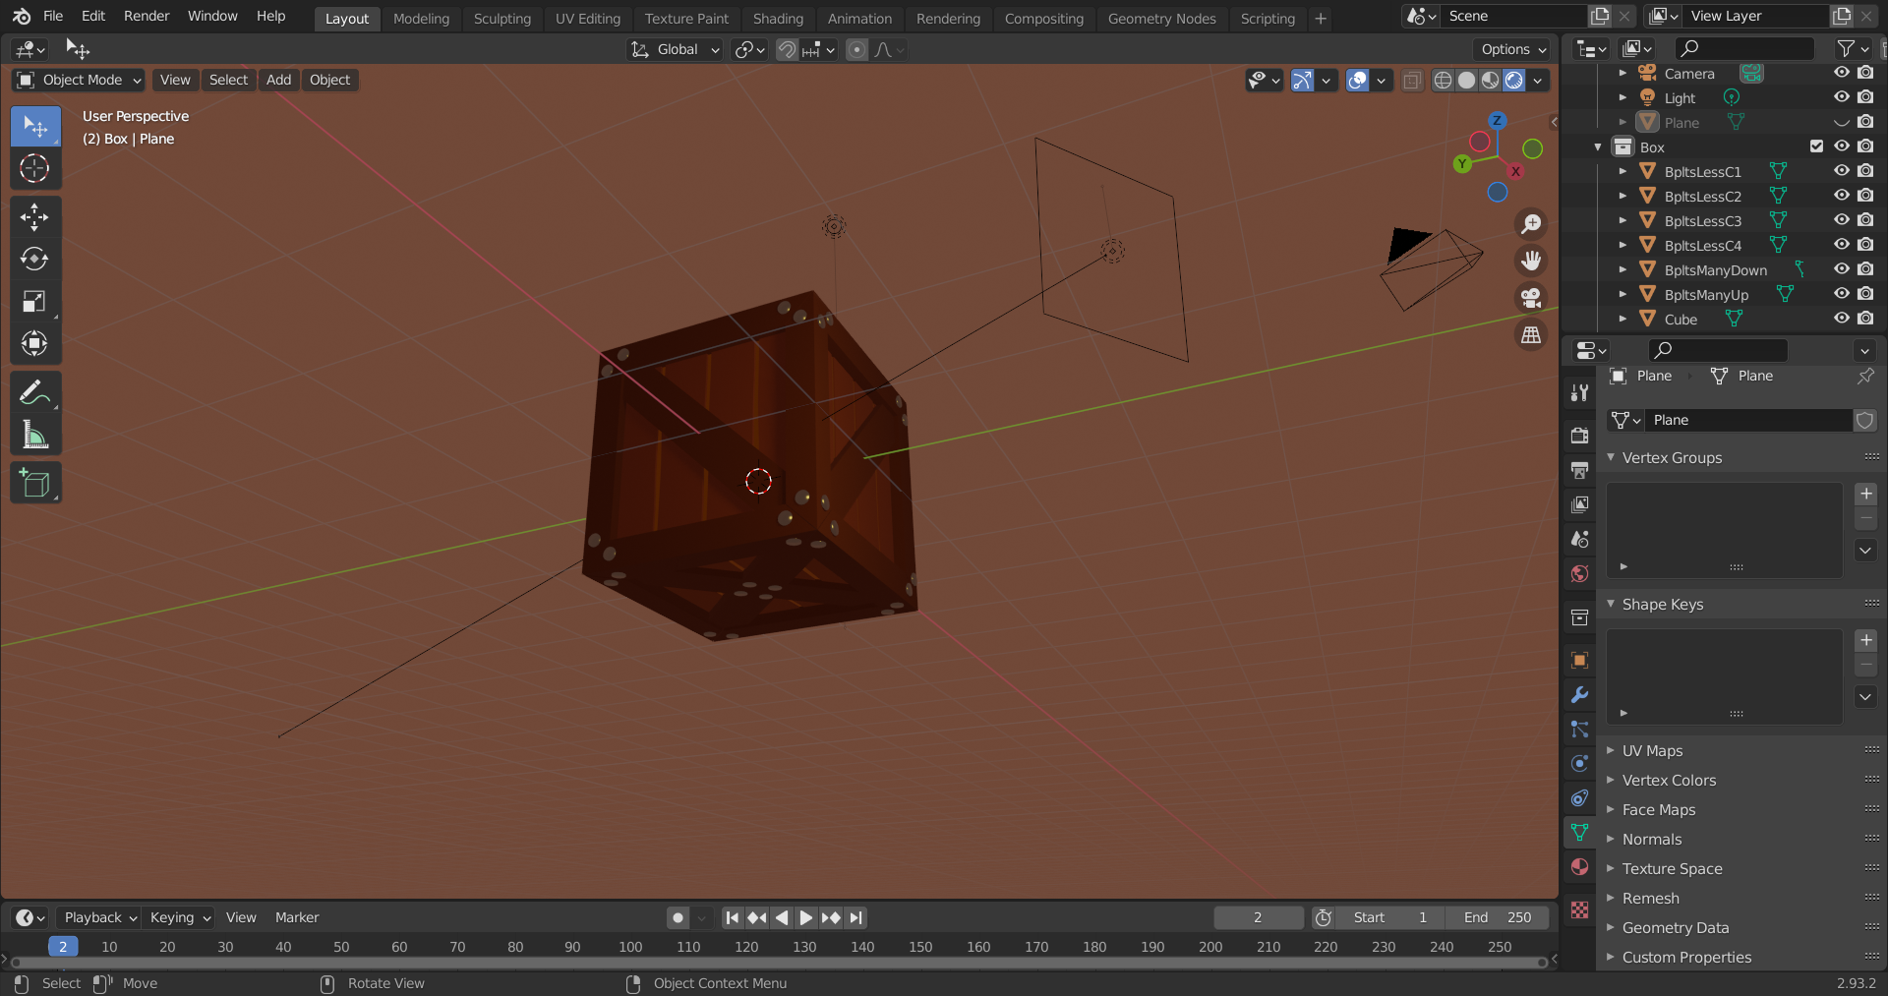The width and height of the screenshot is (1888, 996).
Task: Collapse the Box collection in outliner
Action: tap(1598, 147)
